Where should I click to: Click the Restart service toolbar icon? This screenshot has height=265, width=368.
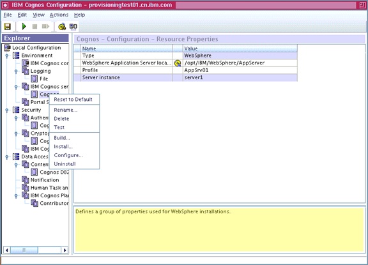[x=45, y=27]
